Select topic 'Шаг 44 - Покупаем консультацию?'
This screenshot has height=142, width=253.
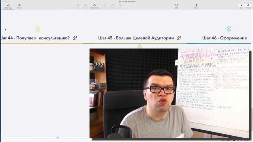click(x=35, y=38)
